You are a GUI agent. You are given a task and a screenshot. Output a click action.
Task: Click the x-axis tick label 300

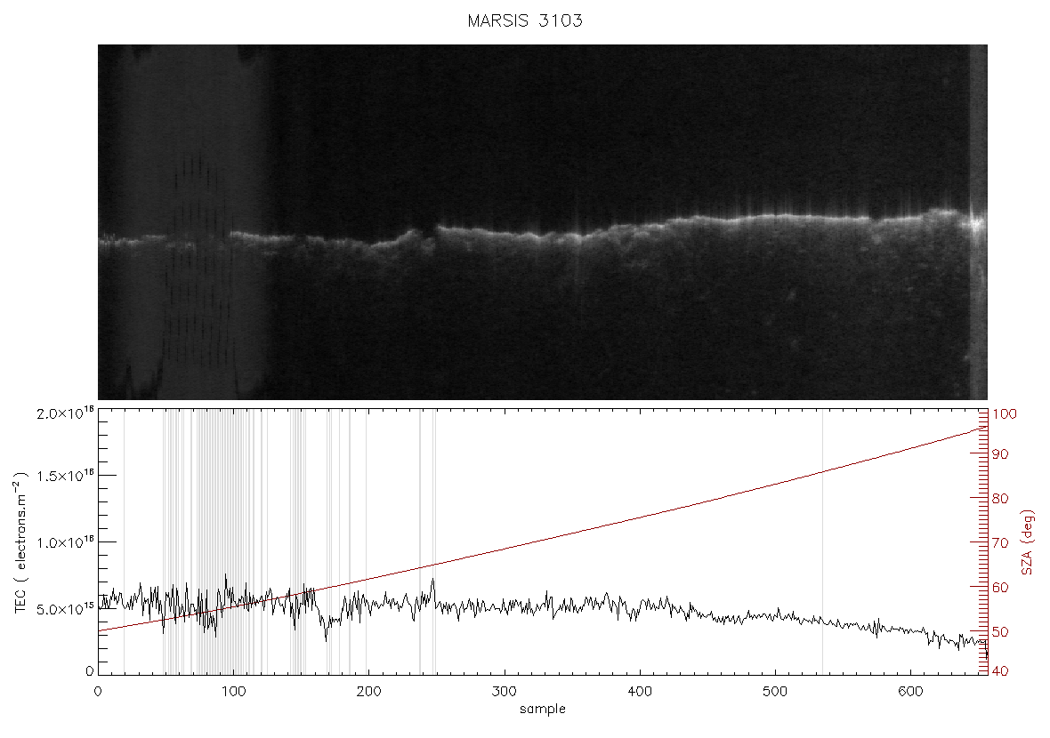pyautogui.click(x=504, y=692)
